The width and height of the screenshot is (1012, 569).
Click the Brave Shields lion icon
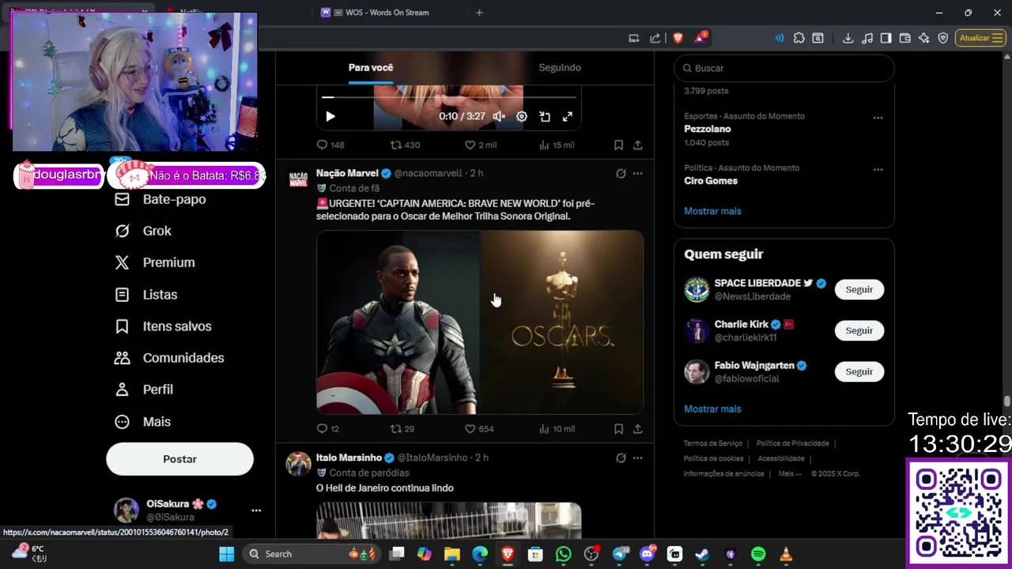(x=678, y=38)
